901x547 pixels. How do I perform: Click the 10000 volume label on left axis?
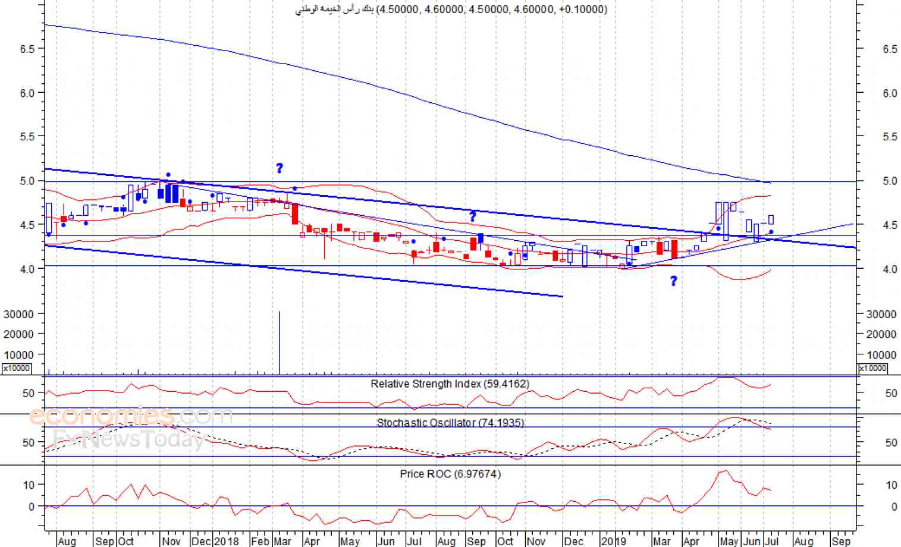tap(18, 355)
